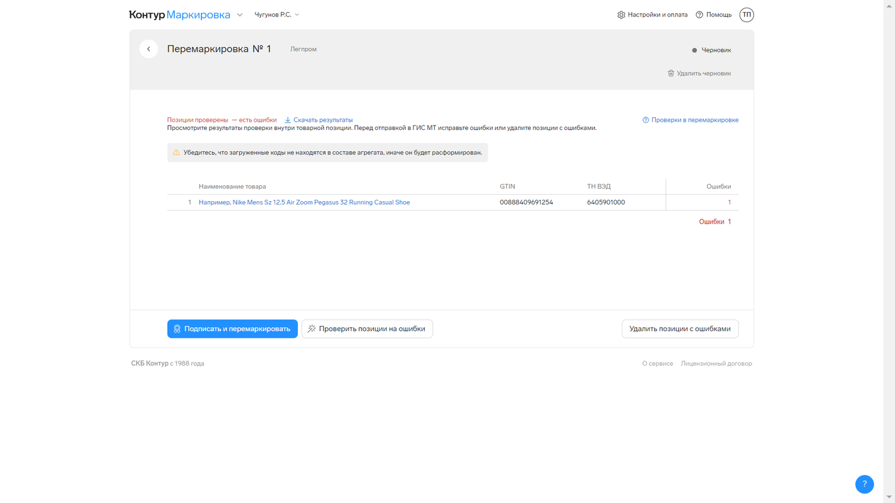This screenshot has height=503, width=895.
Task: Select GTIN value 00888409691254
Action: click(526, 202)
